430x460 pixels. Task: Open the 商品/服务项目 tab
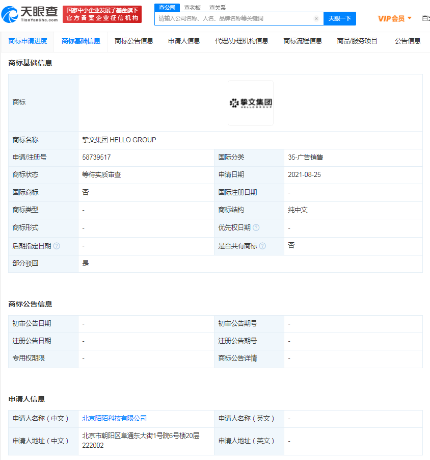[x=357, y=41]
